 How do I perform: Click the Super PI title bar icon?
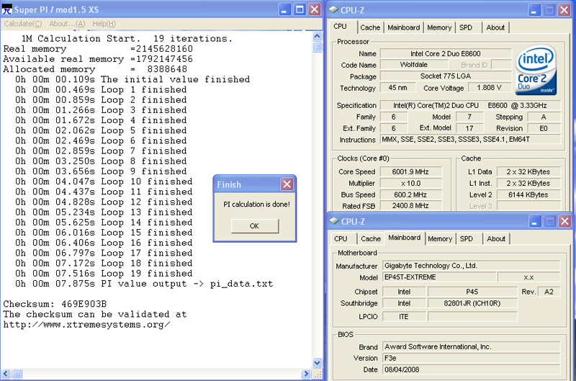[x=7, y=9]
